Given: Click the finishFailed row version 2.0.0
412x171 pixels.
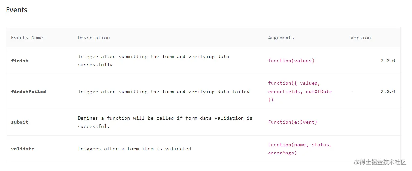Looking at the screenshot, I should tap(388, 92).
